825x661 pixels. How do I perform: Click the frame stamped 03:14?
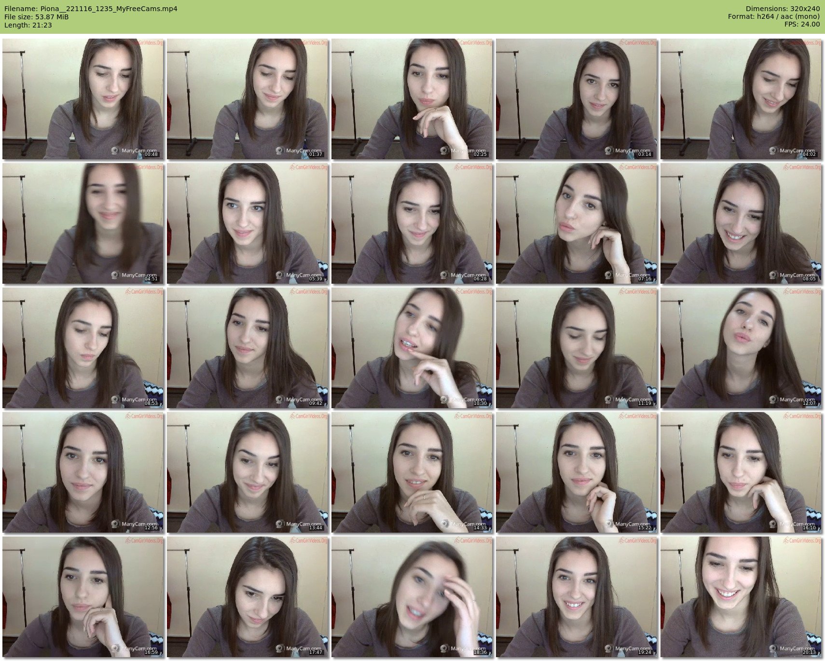(x=577, y=99)
